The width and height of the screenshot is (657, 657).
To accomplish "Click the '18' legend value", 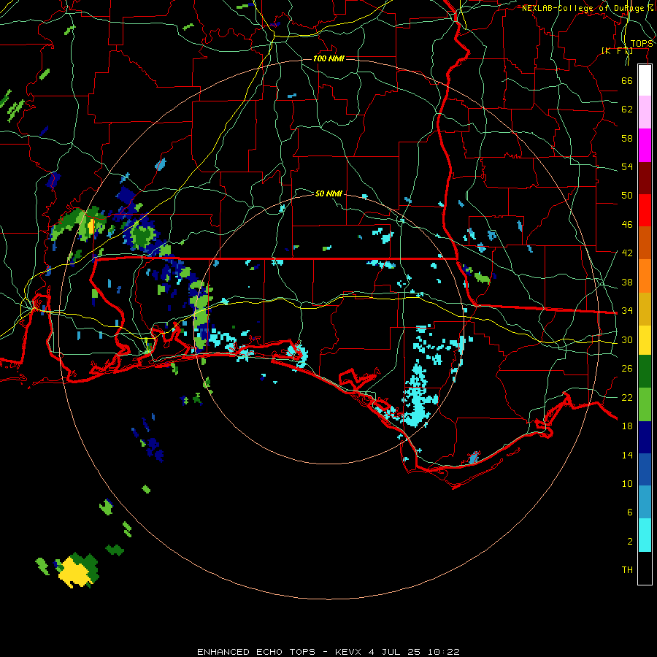I will tap(627, 426).
